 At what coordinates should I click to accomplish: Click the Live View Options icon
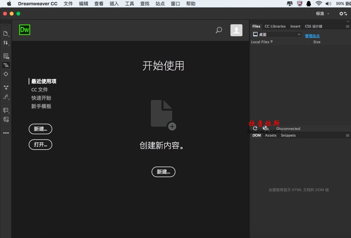[6, 56]
